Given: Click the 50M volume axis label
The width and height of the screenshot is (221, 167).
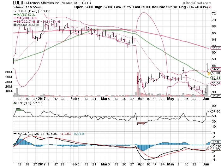Looking at the screenshot, I should point(9,72).
